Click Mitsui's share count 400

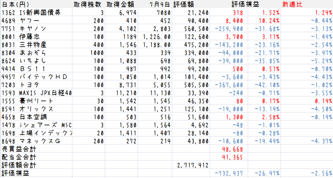point(99,45)
